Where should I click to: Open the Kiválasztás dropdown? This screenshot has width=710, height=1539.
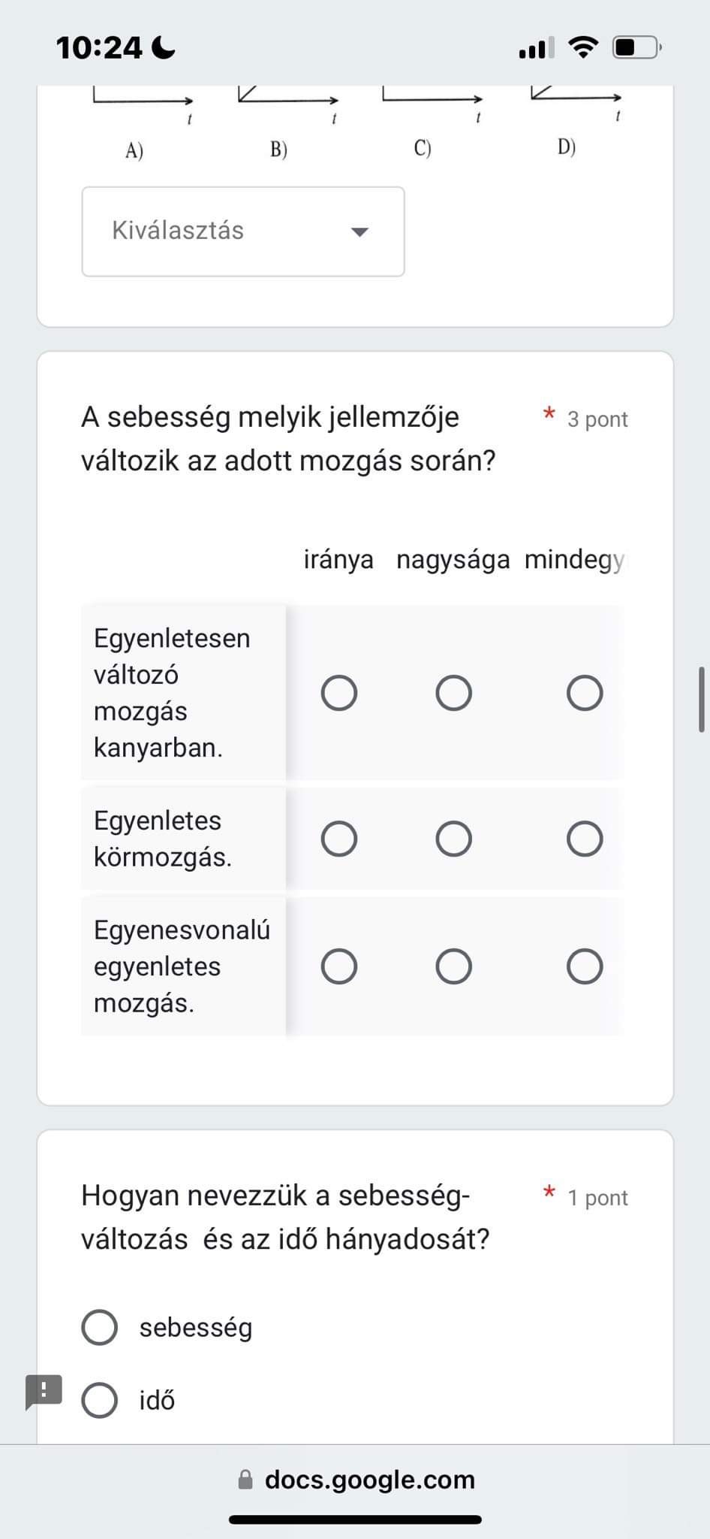point(243,231)
